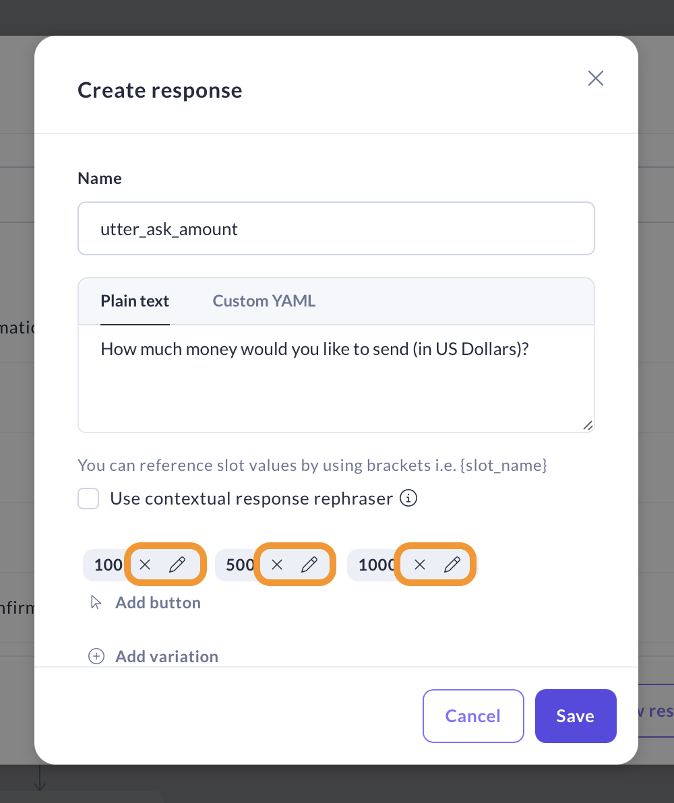Click the plus icon for Add variation
This screenshot has height=803, width=674.
click(97, 656)
